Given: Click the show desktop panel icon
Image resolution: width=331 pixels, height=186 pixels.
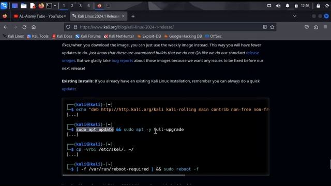Looking at the screenshot, I should point(14,6).
